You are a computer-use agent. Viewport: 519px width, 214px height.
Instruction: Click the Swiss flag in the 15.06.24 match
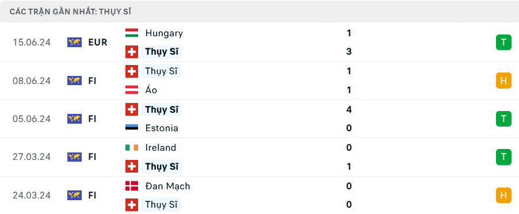[x=132, y=52]
